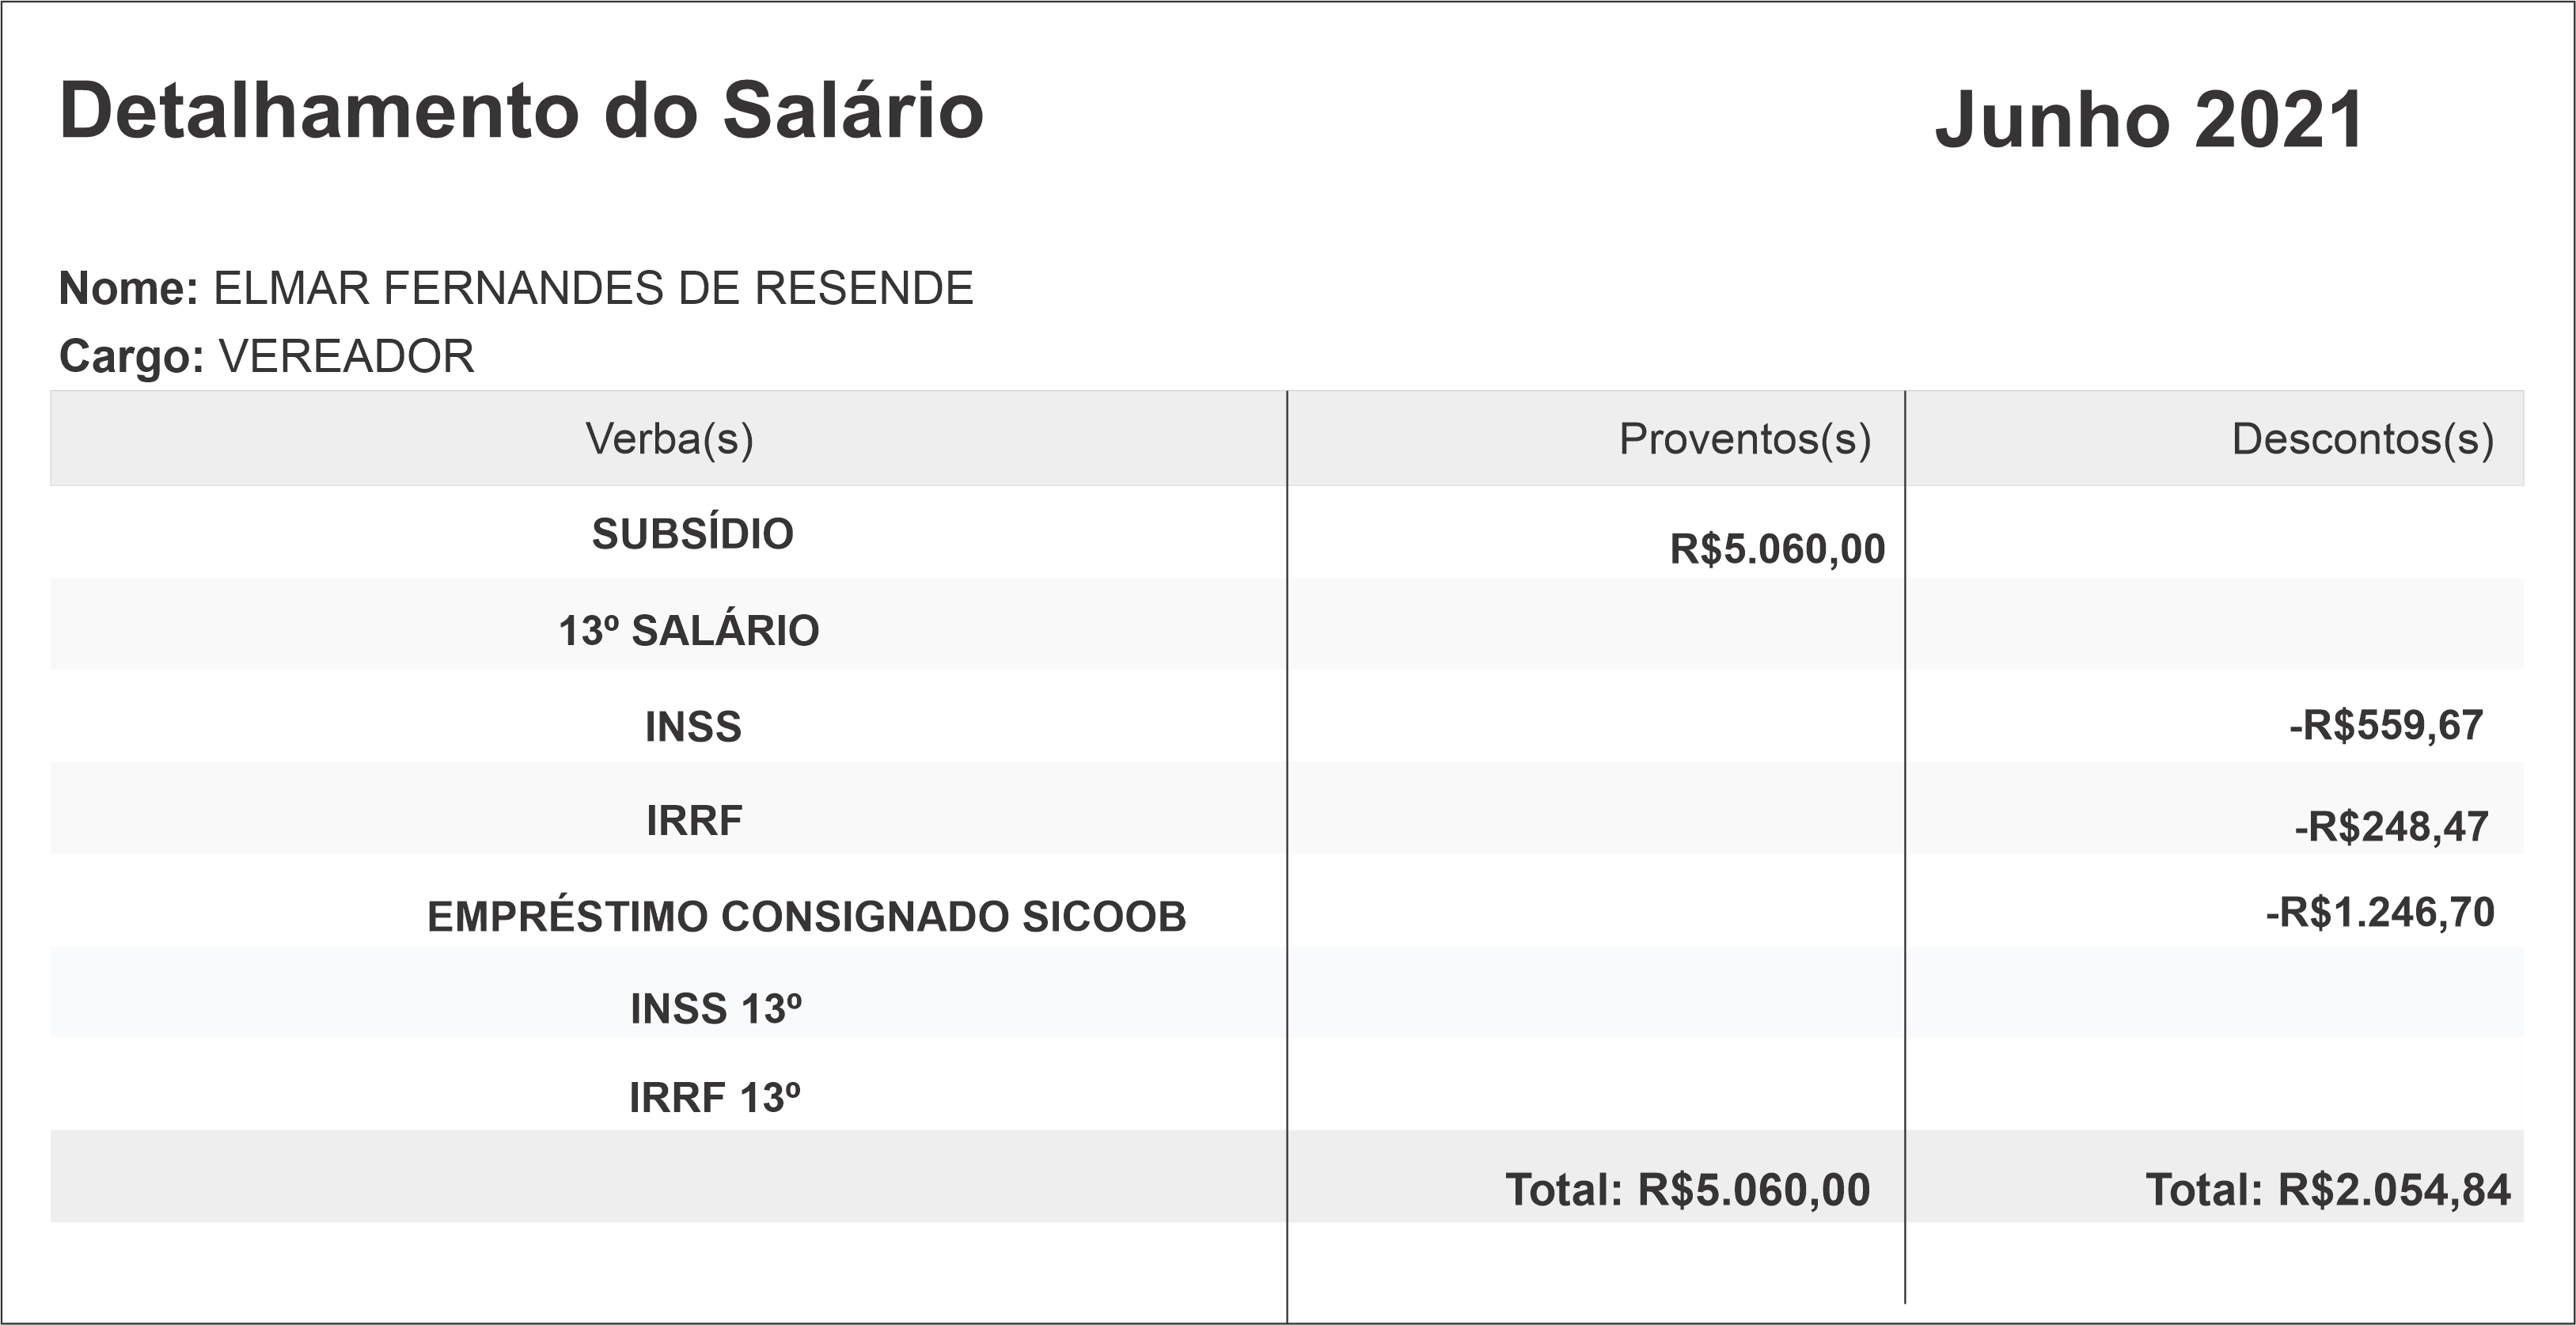This screenshot has width=2576, height=1325.
Task: Select the descontos total "Total: R$2.054,84"
Action: (x=2327, y=1190)
